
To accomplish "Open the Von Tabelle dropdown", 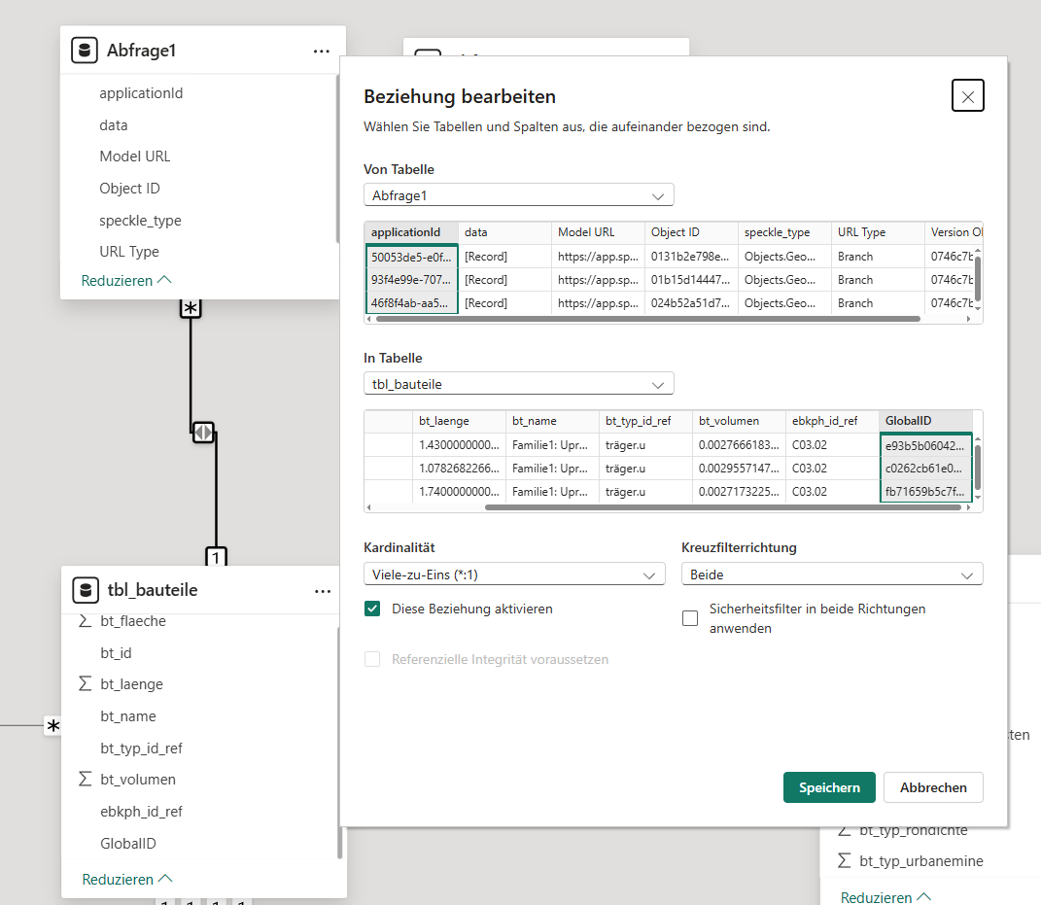I will pos(518,195).
